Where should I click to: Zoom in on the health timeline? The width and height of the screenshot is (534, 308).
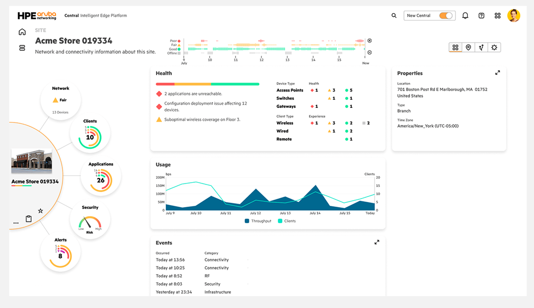pyautogui.click(x=370, y=41)
